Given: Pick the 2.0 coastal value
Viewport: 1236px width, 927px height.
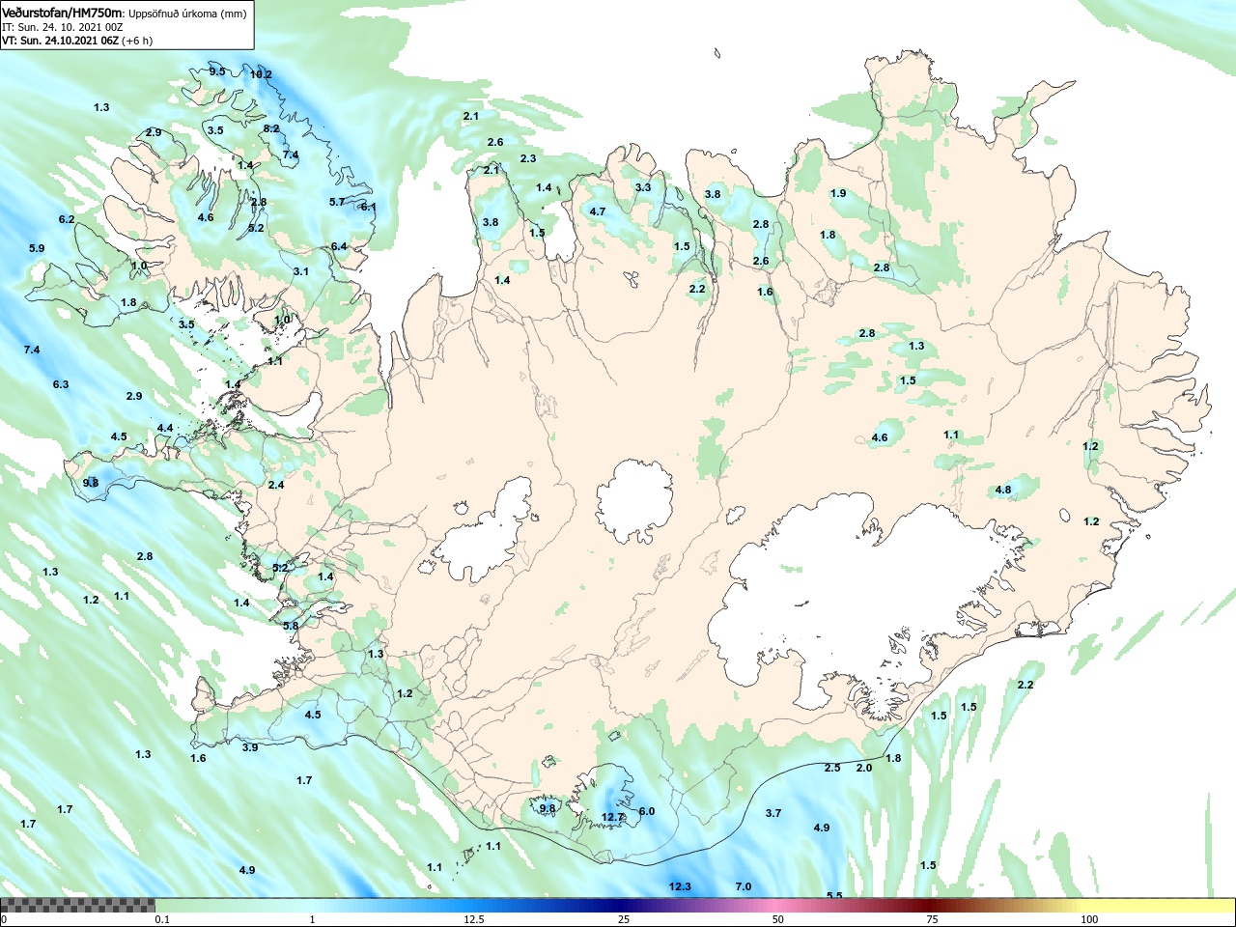Looking at the screenshot, I should pos(864,768).
